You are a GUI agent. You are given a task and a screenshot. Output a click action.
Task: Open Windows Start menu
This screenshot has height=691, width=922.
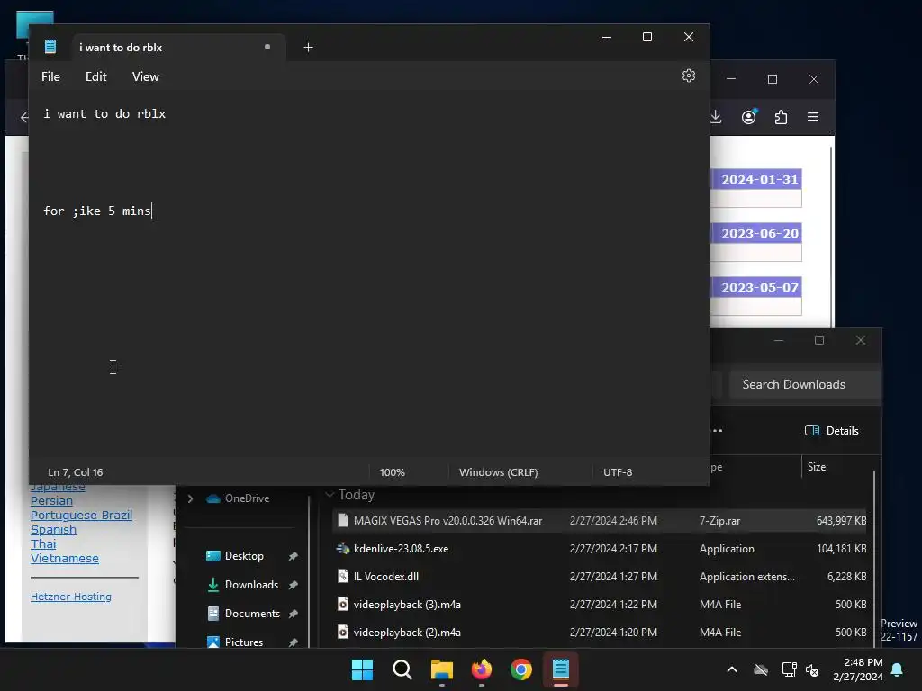tap(362, 669)
